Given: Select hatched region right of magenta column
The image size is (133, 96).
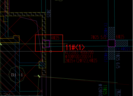Looking at the screenshot, I should (121, 43).
